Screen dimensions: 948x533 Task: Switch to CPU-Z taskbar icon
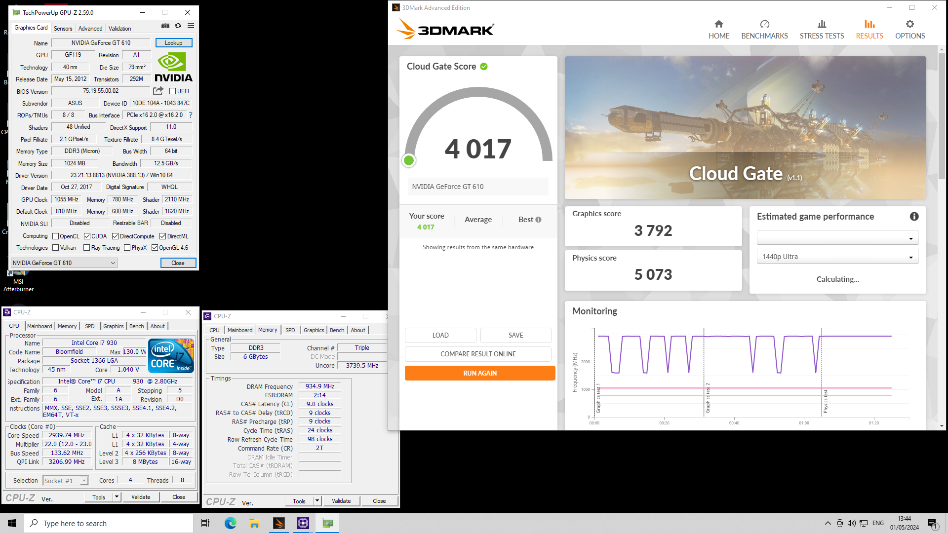point(303,523)
